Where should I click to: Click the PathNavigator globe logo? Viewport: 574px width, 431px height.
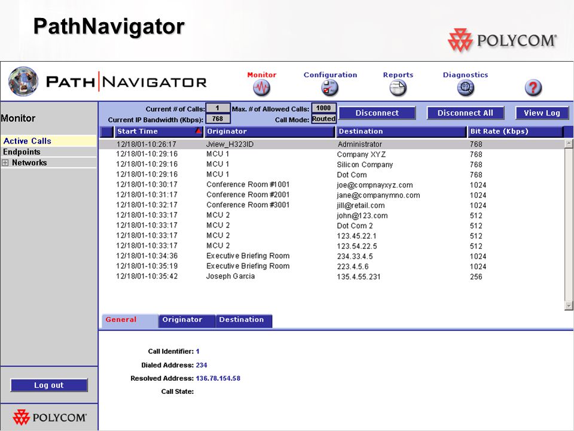click(x=23, y=81)
